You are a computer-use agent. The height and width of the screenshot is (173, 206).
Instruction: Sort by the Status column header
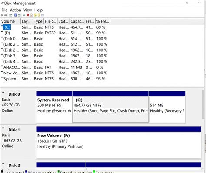point(63,21)
